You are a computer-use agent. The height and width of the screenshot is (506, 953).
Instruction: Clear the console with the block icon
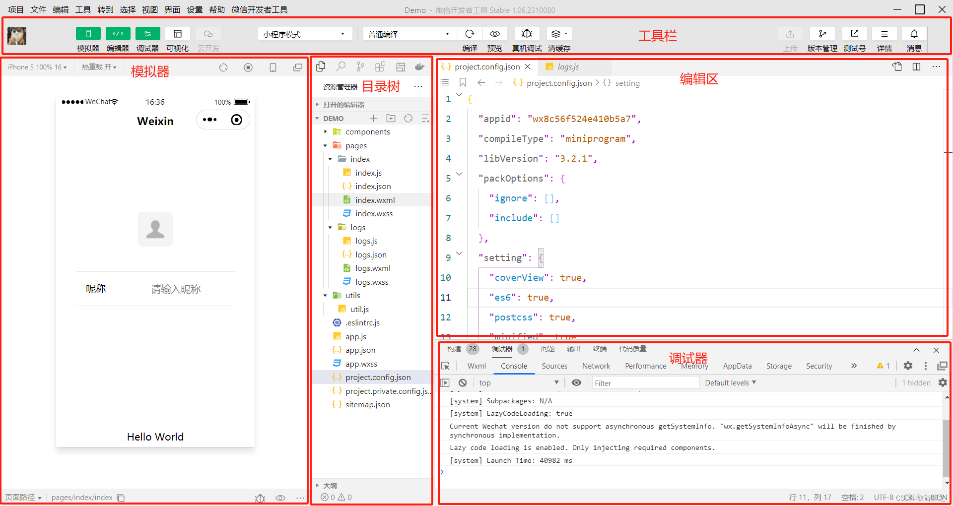pyautogui.click(x=463, y=382)
